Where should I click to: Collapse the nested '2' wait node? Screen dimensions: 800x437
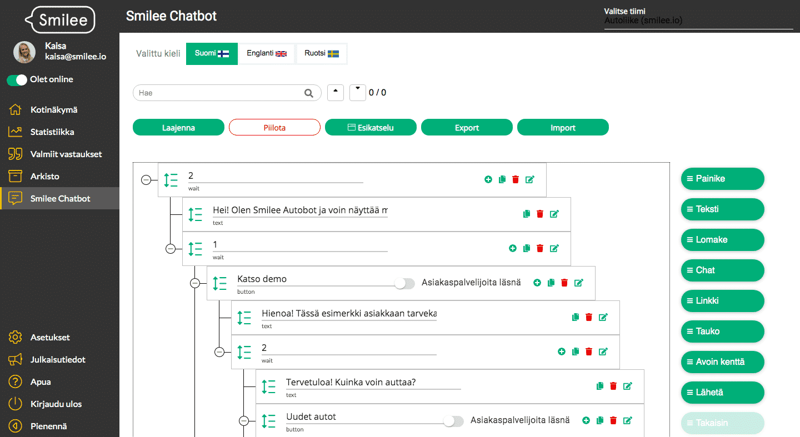tap(219, 352)
